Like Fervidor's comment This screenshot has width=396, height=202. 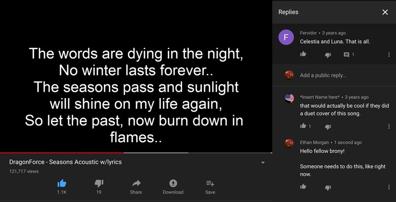[x=303, y=54]
